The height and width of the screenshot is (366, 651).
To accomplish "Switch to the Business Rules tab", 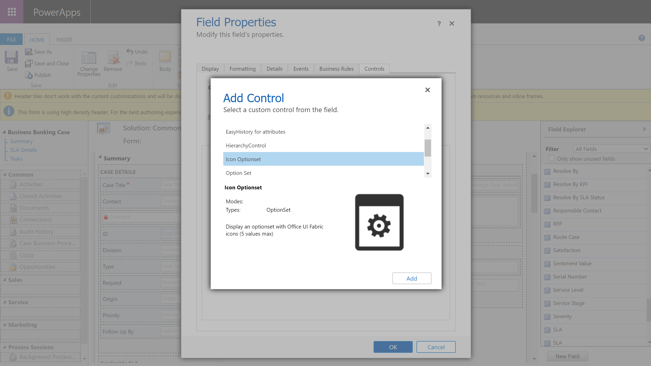I will click(x=336, y=69).
